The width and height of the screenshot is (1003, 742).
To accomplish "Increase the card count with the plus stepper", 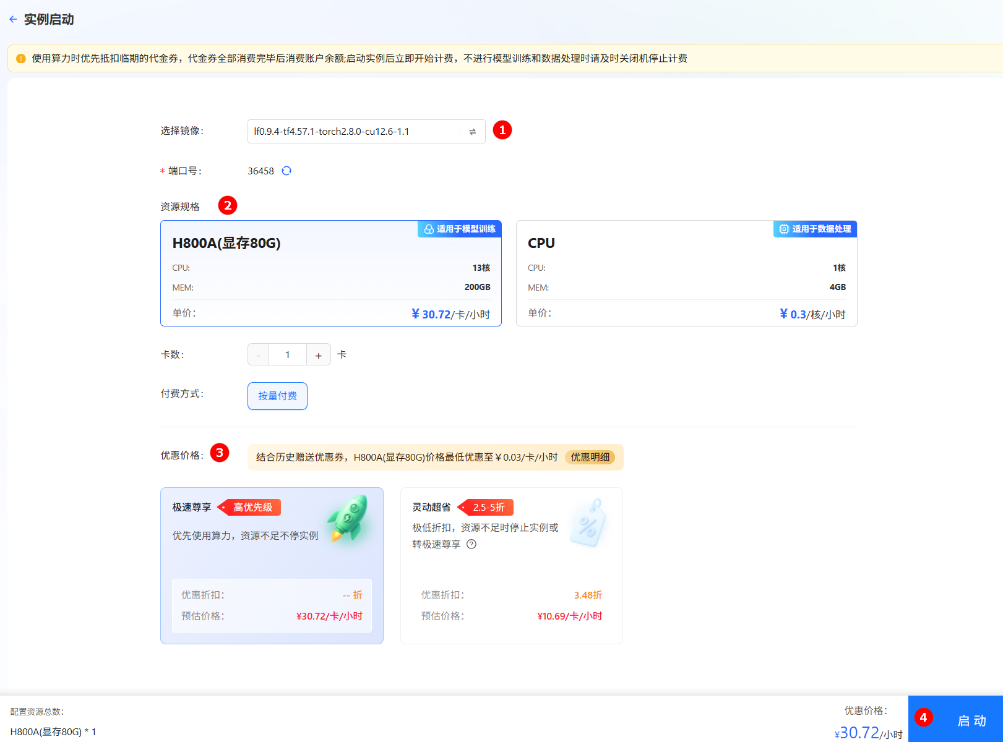I will point(318,354).
